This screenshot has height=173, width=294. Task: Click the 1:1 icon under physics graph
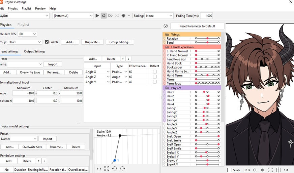(99, 169)
